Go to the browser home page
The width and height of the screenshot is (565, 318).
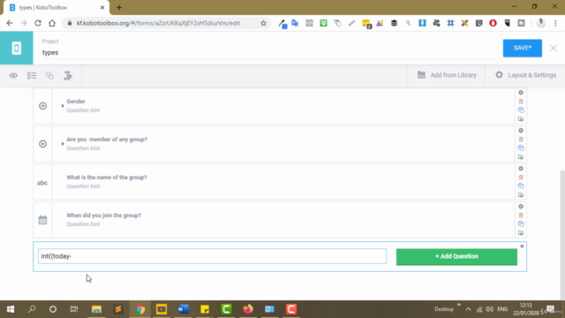[52, 23]
